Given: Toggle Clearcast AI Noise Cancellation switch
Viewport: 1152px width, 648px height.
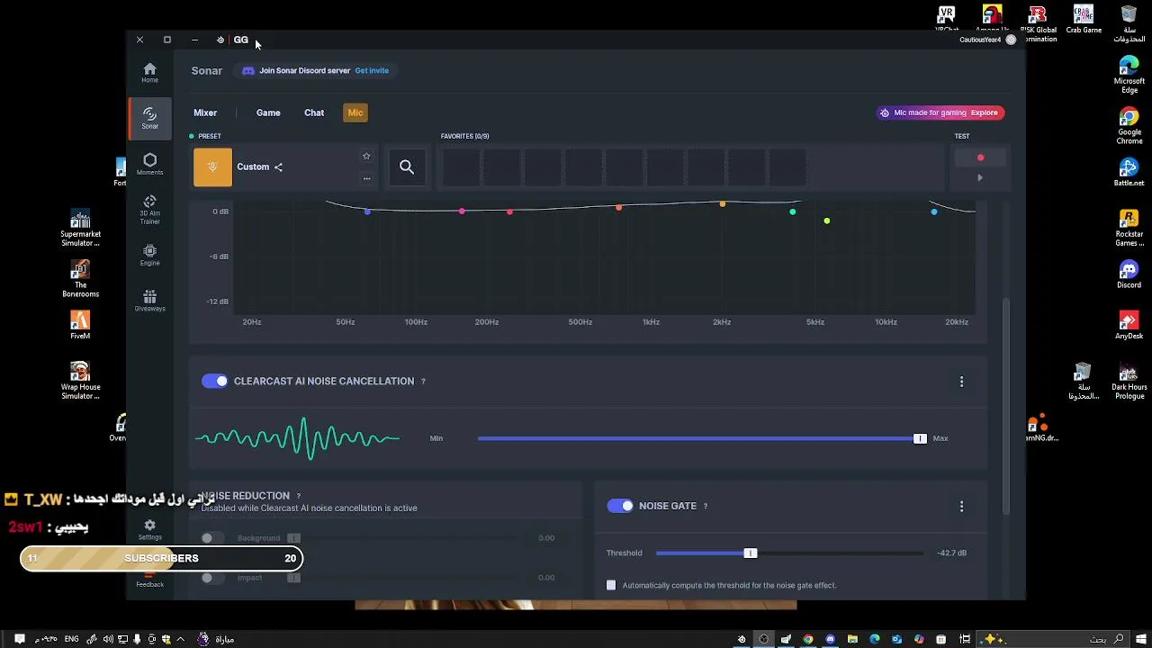Looking at the screenshot, I should click(x=214, y=382).
